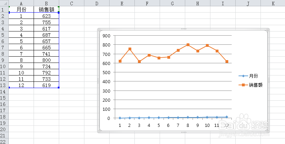Screen dimensions: 285x144
Task: Click the orange data point for month 8
Action: (188, 45)
